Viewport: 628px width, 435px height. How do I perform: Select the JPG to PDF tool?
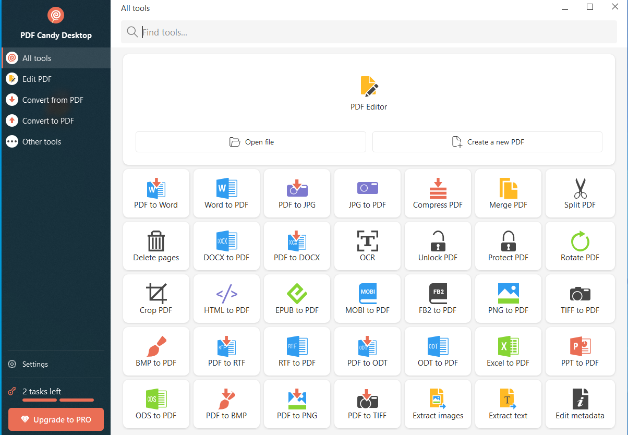pyautogui.click(x=367, y=194)
